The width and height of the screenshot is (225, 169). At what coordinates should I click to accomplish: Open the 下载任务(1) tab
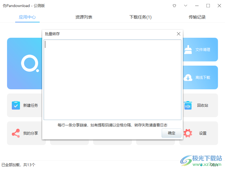pos(140,17)
